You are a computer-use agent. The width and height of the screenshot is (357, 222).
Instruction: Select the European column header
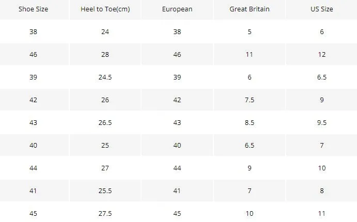[177, 9]
